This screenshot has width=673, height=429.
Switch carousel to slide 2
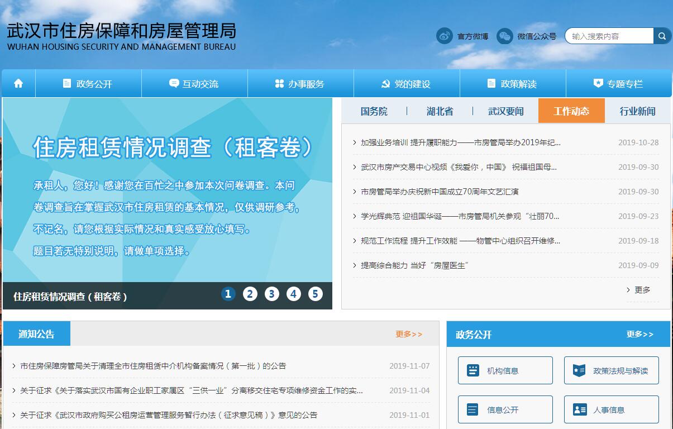click(250, 294)
